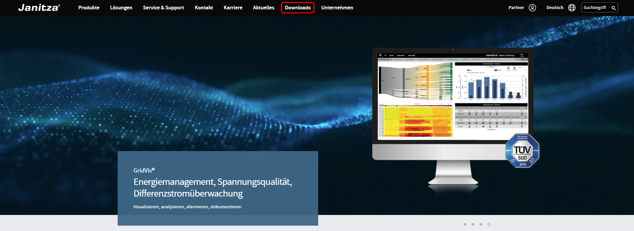The width and height of the screenshot is (634, 231).
Task: Open the Aktuelles menu item
Action: pos(263,8)
